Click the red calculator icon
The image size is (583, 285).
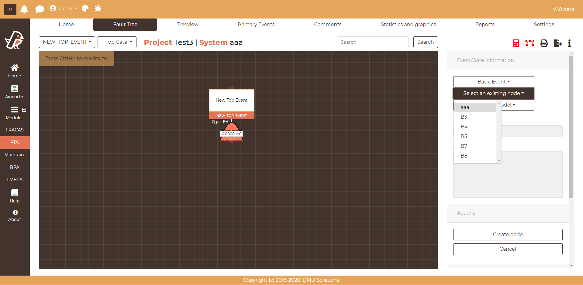[x=516, y=43]
